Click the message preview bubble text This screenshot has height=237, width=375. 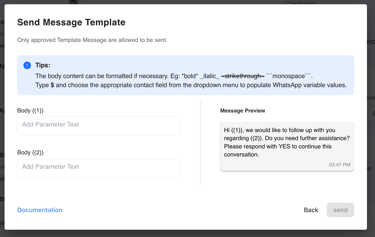coord(287,142)
